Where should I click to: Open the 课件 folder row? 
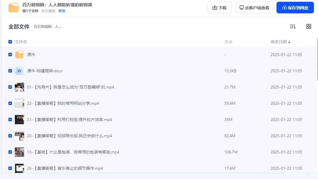click(x=31, y=54)
